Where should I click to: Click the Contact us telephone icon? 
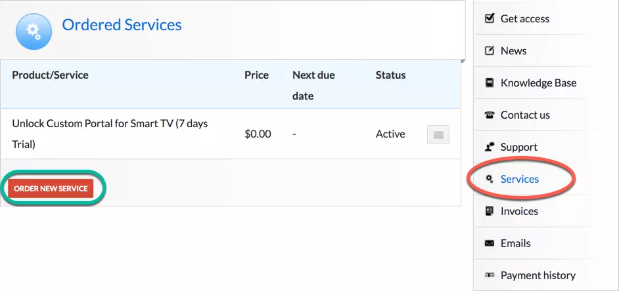(489, 115)
